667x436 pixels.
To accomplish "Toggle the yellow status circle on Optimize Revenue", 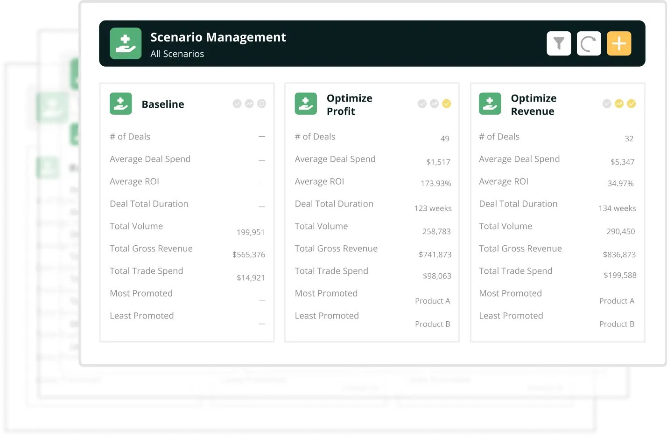I will coord(631,104).
